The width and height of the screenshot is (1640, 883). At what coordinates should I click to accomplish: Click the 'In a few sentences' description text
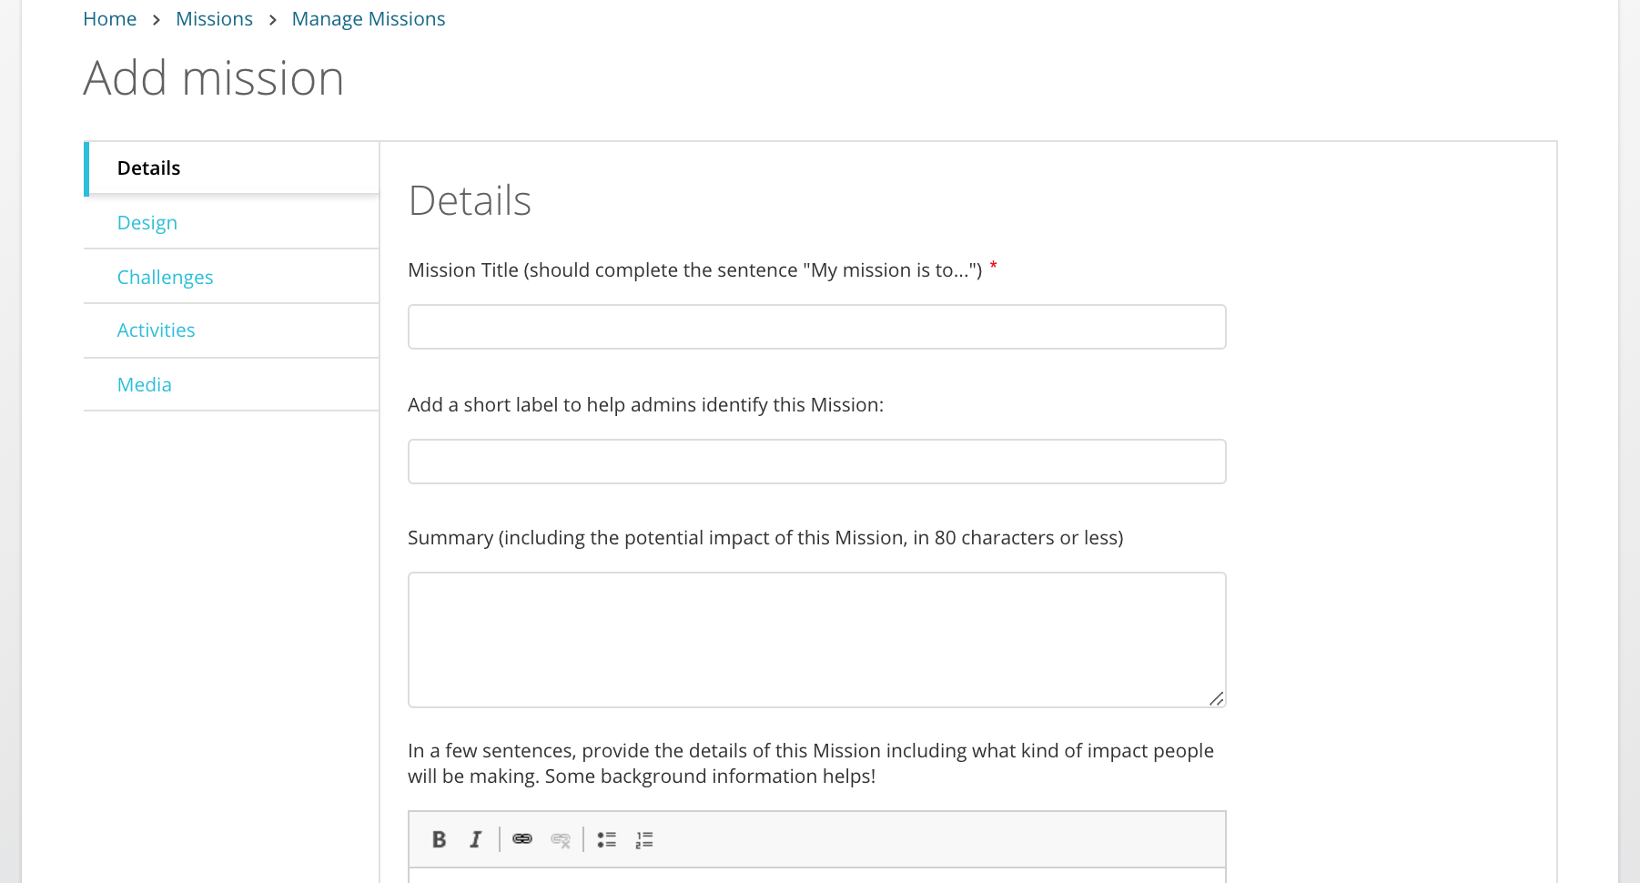[x=811, y=764]
